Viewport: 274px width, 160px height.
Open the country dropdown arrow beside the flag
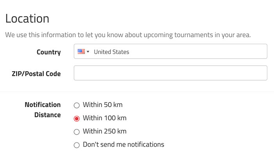point(88,52)
